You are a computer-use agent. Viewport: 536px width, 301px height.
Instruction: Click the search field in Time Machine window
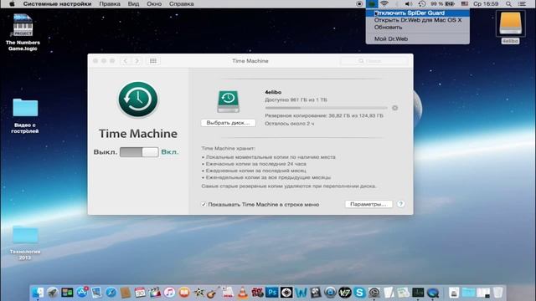click(x=374, y=61)
